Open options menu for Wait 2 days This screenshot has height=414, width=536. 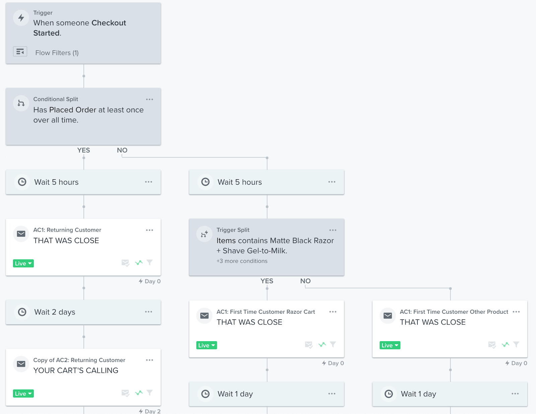click(x=148, y=312)
